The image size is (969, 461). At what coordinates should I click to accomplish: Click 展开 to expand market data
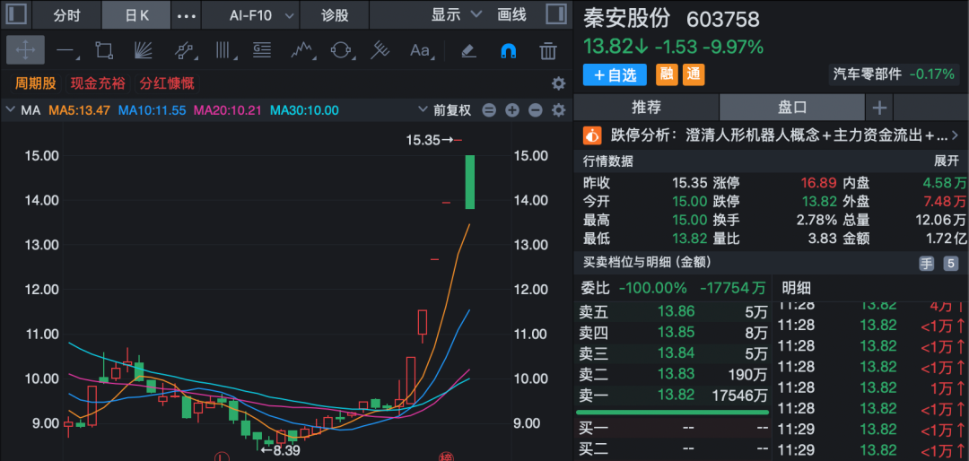pyautogui.click(x=947, y=162)
